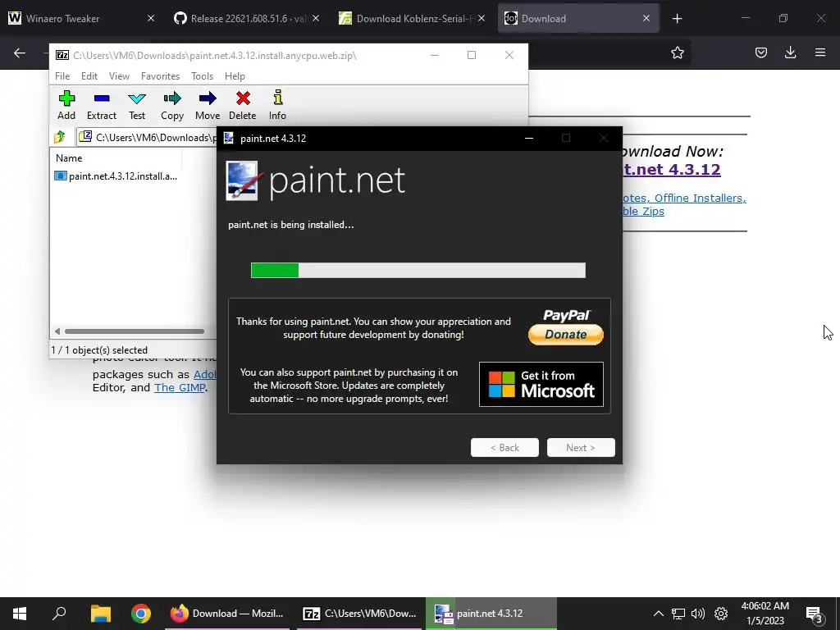840x630 pixels.
Task: Open the Offline Installers link on webpage
Action: coord(701,199)
